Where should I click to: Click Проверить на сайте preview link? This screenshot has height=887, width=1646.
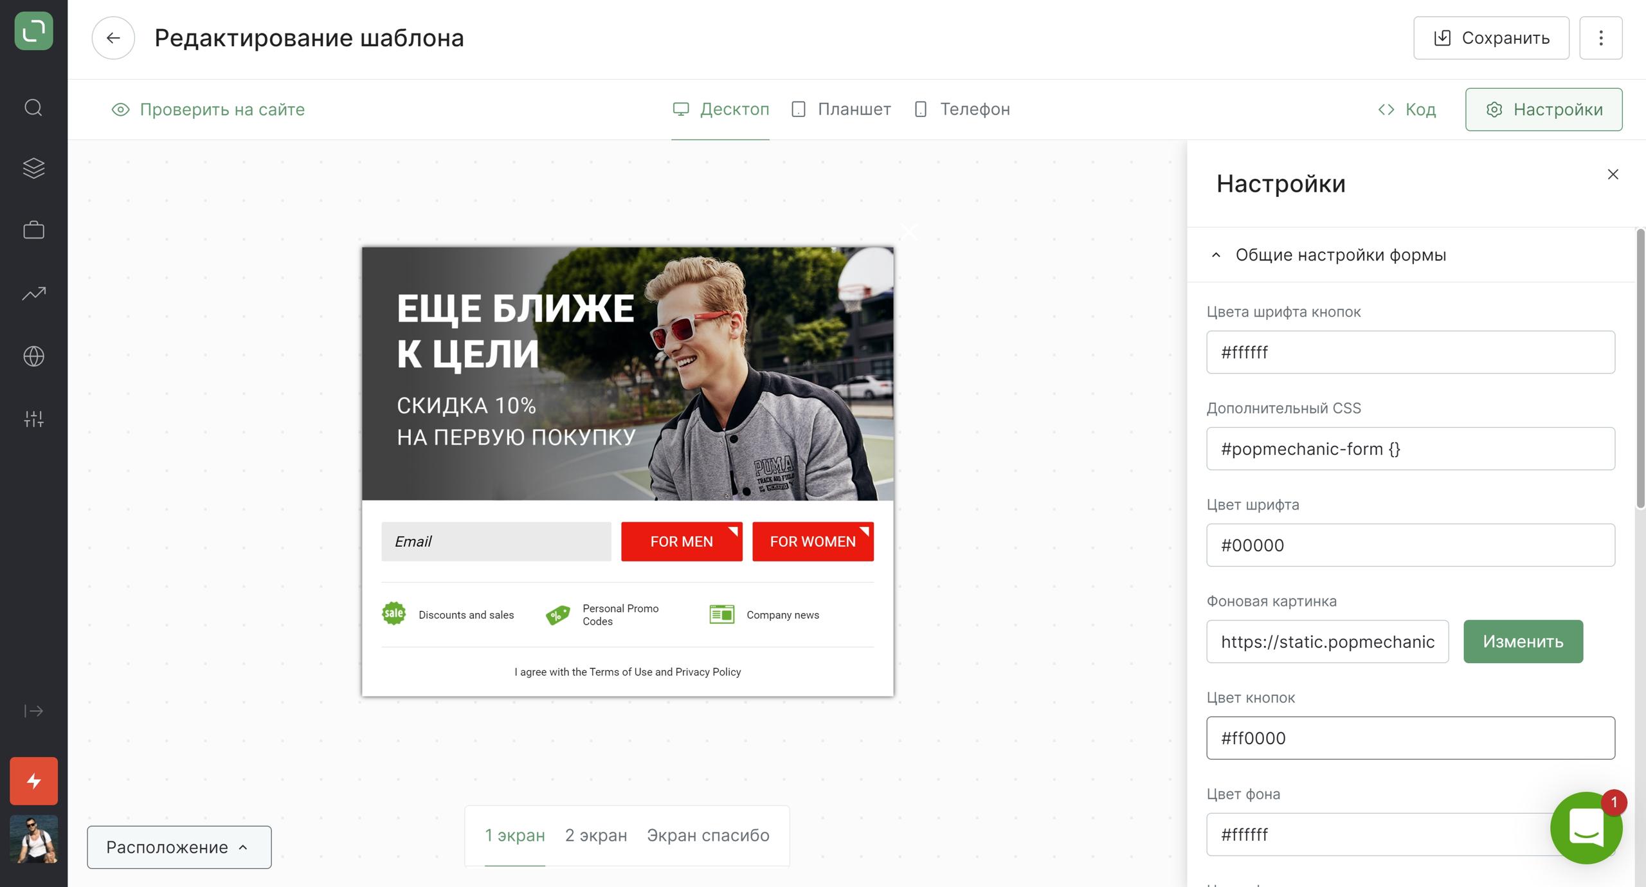point(208,109)
